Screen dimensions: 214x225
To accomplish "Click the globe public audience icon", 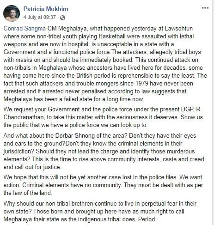I will click(x=62, y=18).
